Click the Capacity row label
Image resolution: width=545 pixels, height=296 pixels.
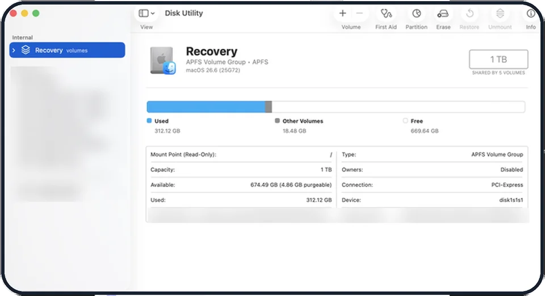(x=163, y=170)
